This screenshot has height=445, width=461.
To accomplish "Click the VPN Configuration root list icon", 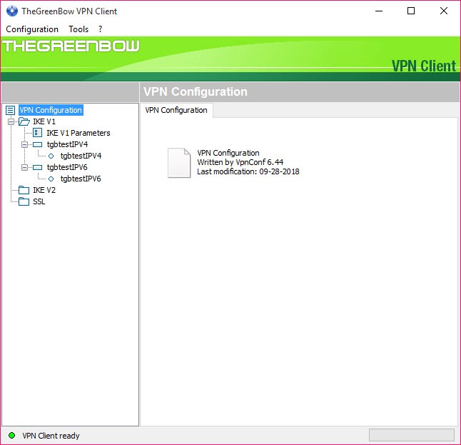I will pyautogui.click(x=10, y=111).
